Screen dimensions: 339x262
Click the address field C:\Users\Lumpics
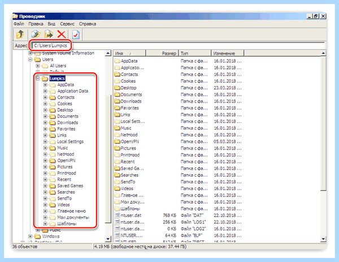click(179, 46)
